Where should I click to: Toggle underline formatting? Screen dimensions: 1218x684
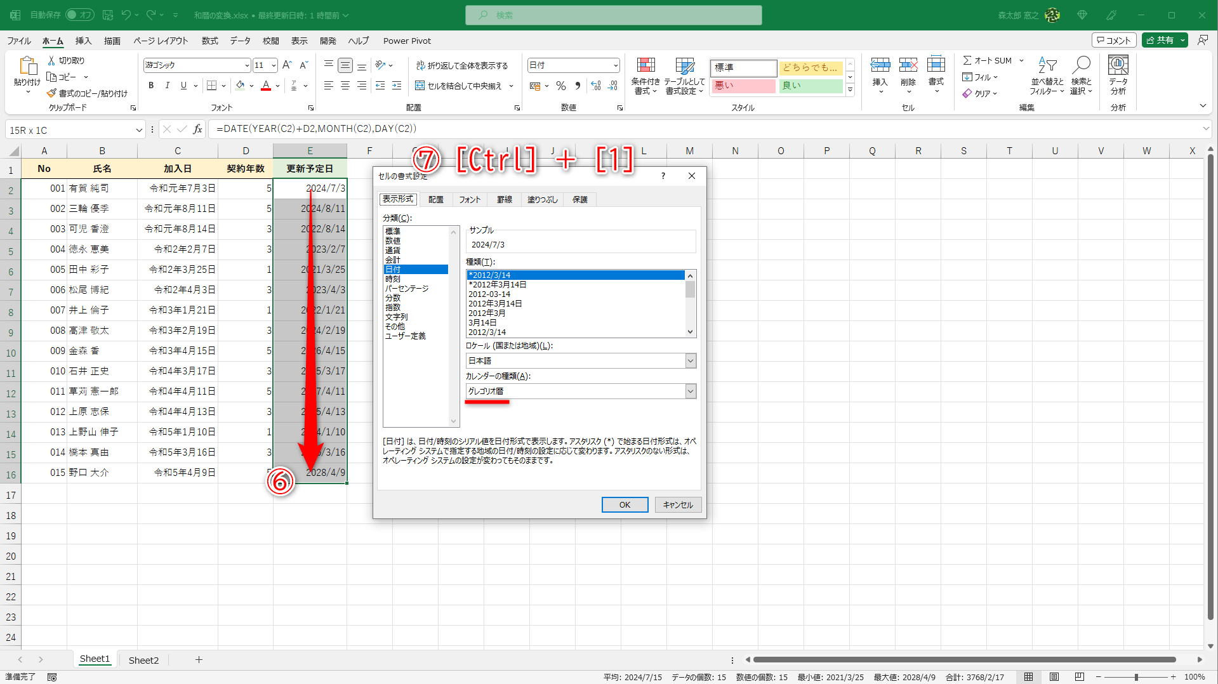(183, 85)
